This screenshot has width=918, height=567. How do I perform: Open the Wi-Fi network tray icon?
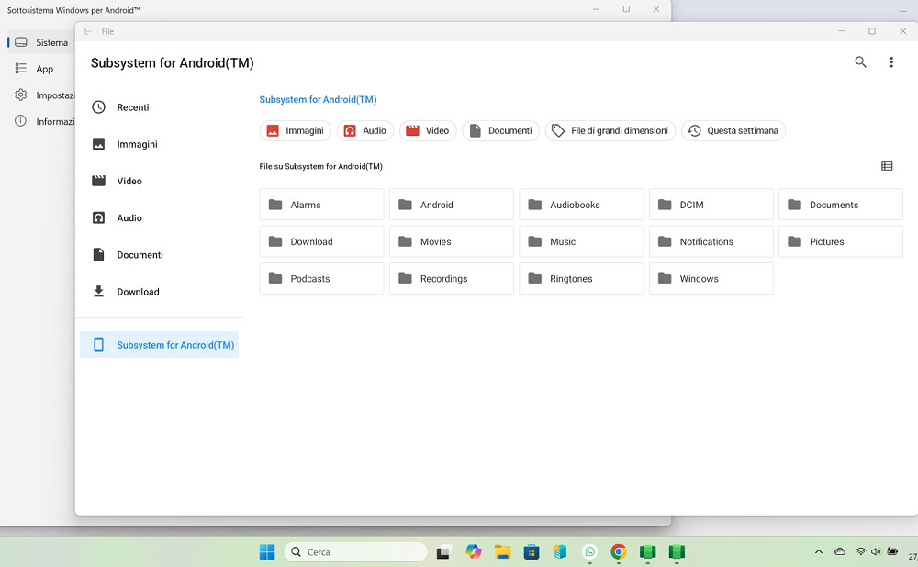coord(861,551)
